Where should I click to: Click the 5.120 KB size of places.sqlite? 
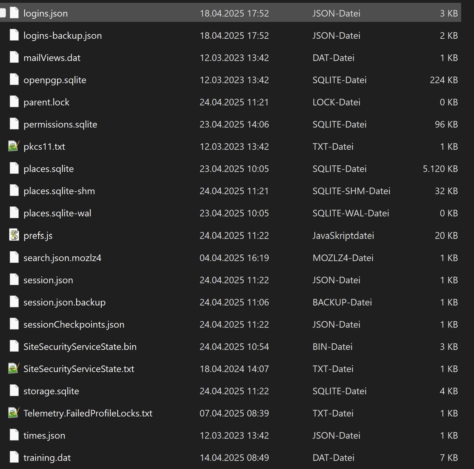(x=440, y=169)
